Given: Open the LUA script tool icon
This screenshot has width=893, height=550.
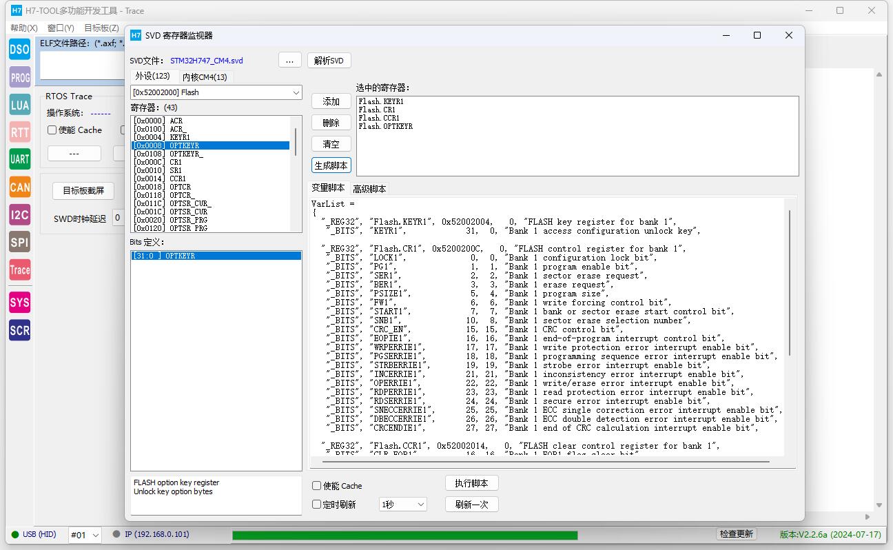Looking at the screenshot, I should click(x=19, y=105).
